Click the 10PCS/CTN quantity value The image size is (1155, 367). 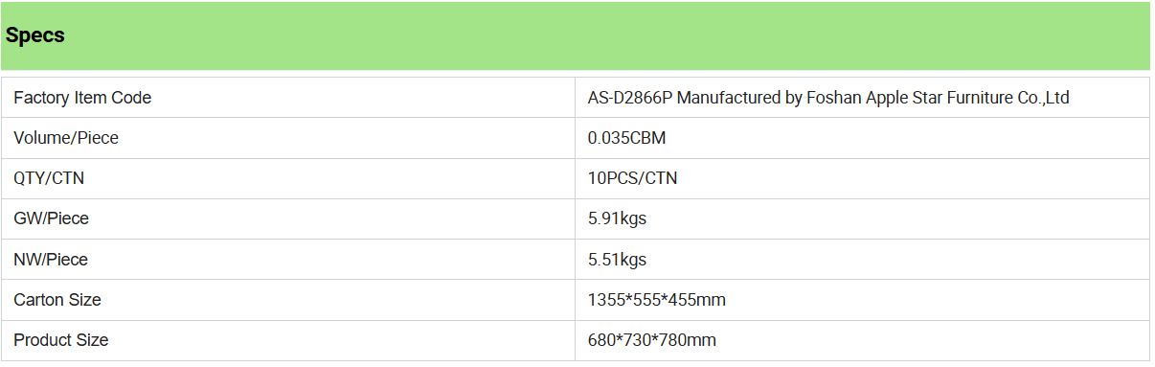click(632, 178)
